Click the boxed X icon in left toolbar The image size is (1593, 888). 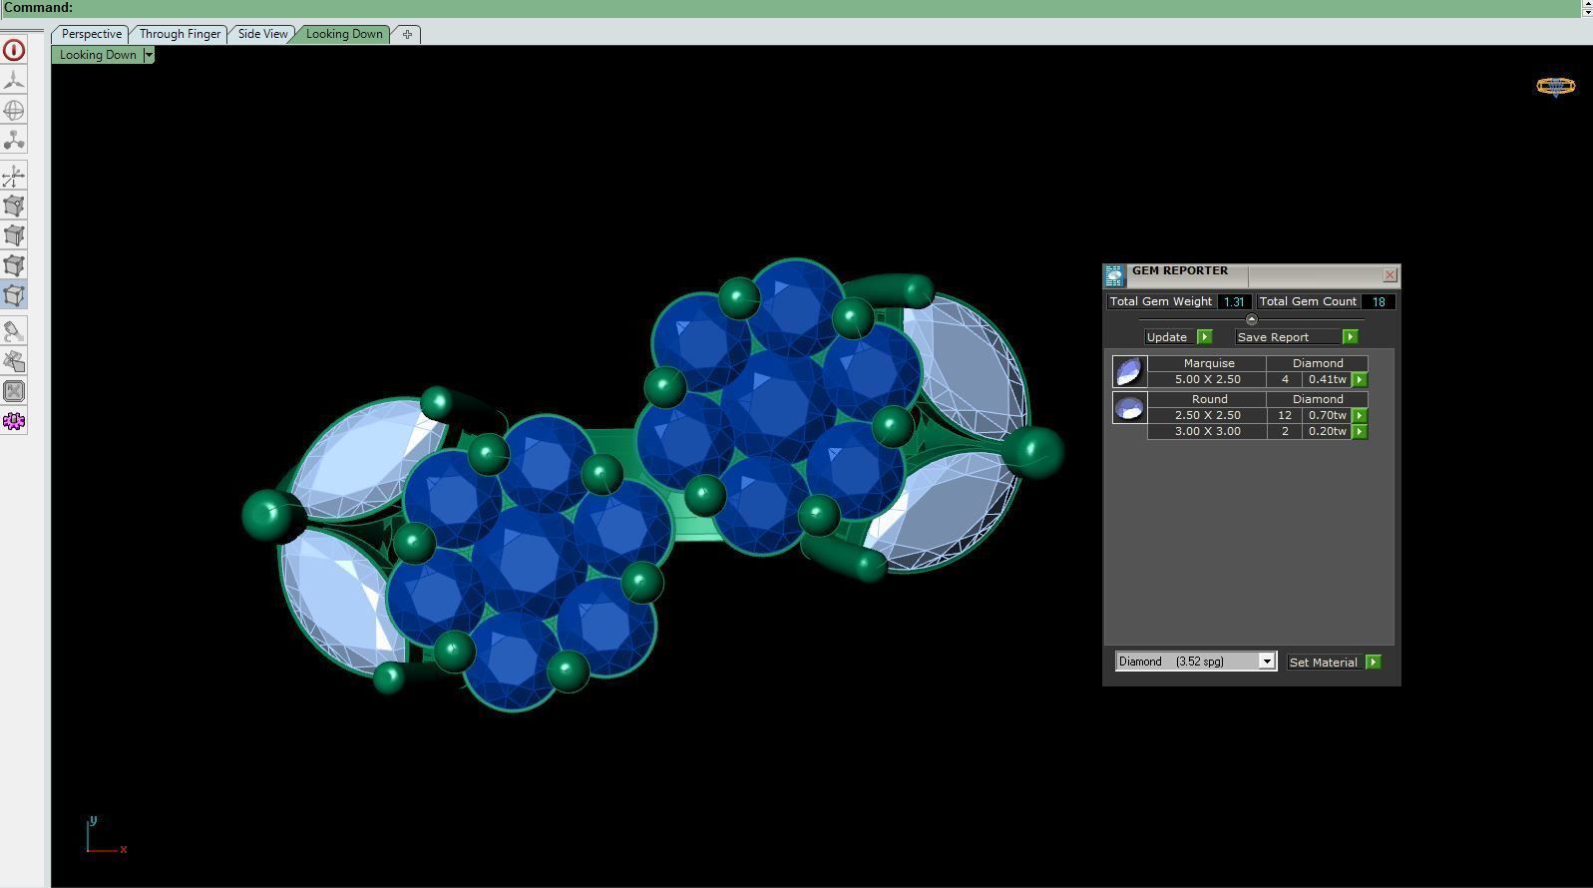click(14, 391)
